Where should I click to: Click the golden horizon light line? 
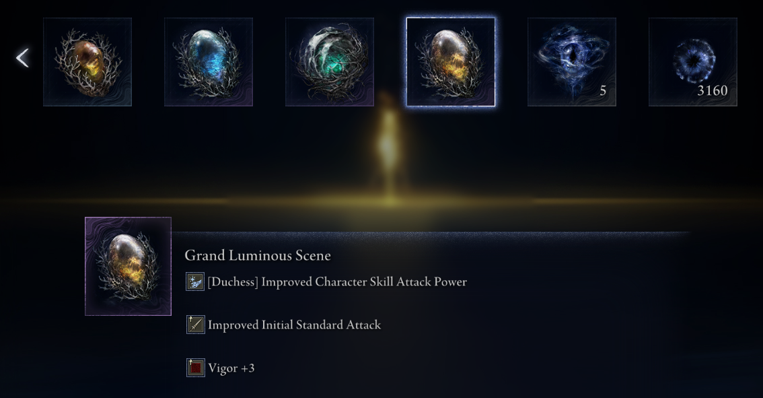(381, 201)
